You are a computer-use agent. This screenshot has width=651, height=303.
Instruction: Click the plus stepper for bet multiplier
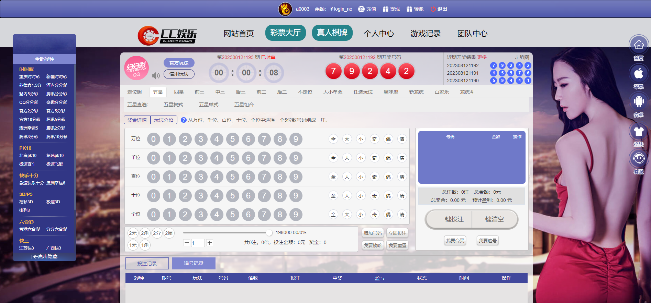(x=210, y=243)
